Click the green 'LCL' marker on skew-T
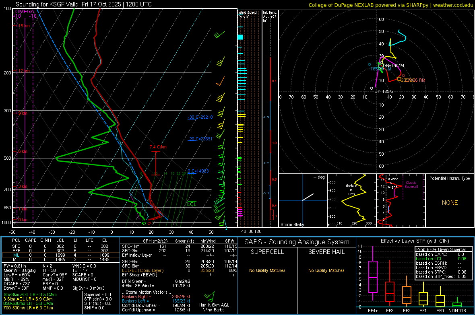Image resolution: width=475 pixels, height=315 pixels. pos(192,204)
